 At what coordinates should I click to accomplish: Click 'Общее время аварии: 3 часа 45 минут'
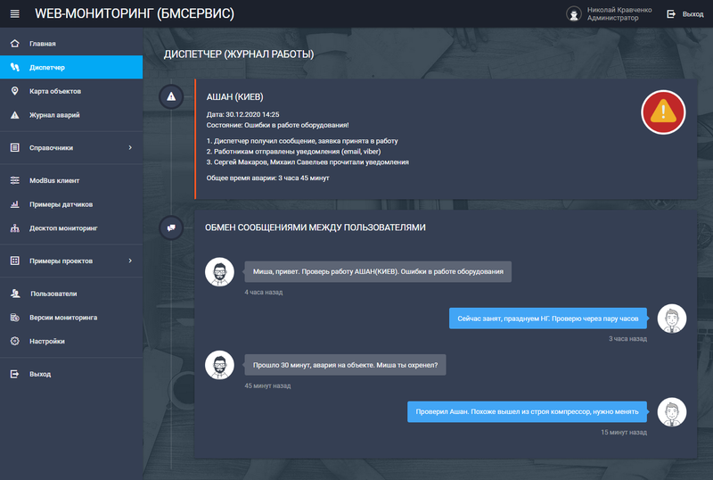tap(268, 178)
